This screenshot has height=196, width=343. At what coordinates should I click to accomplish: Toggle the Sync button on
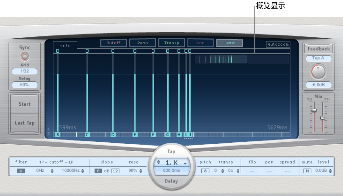(25, 57)
